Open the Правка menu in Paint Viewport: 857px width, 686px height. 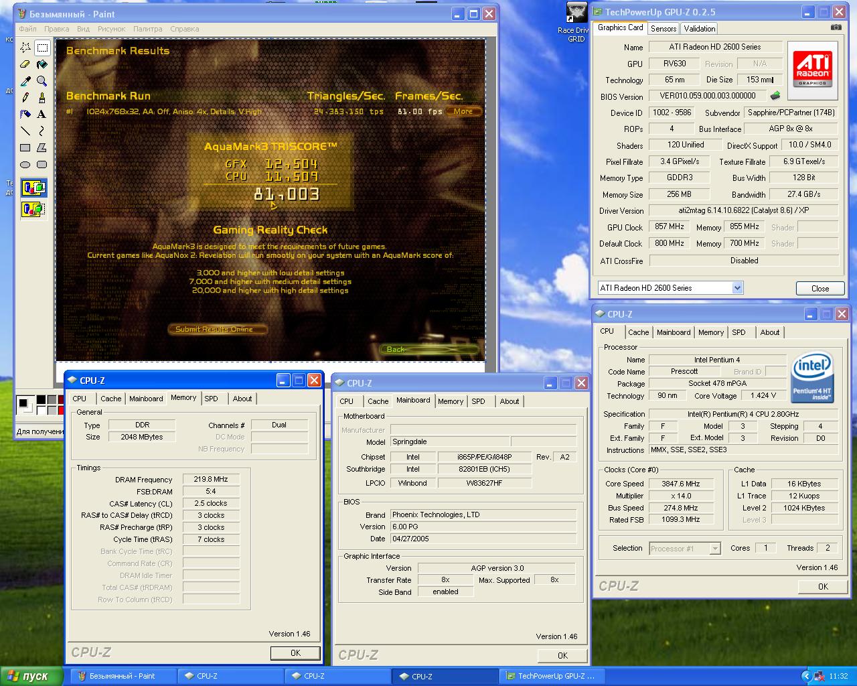coord(57,29)
